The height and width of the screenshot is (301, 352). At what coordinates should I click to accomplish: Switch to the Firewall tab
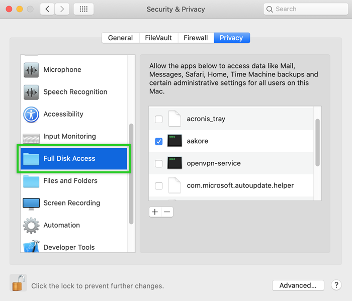click(195, 38)
